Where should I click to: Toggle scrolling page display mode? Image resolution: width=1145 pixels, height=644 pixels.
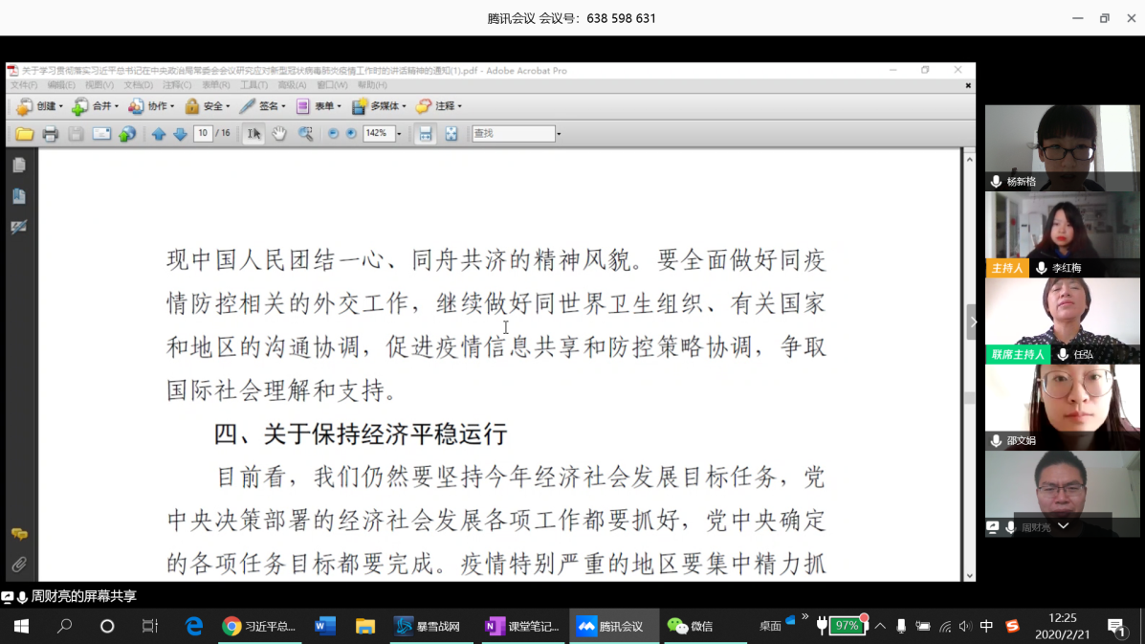(x=426, y=134)
